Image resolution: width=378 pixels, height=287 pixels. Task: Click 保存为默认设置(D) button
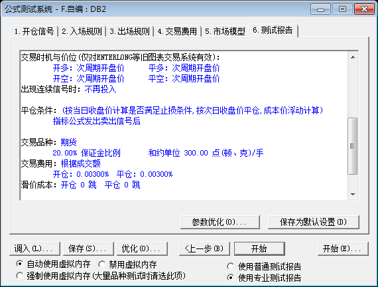tap(314, 222)
